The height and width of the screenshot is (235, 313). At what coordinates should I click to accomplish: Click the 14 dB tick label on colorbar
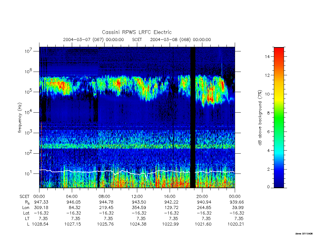point(267,57)
